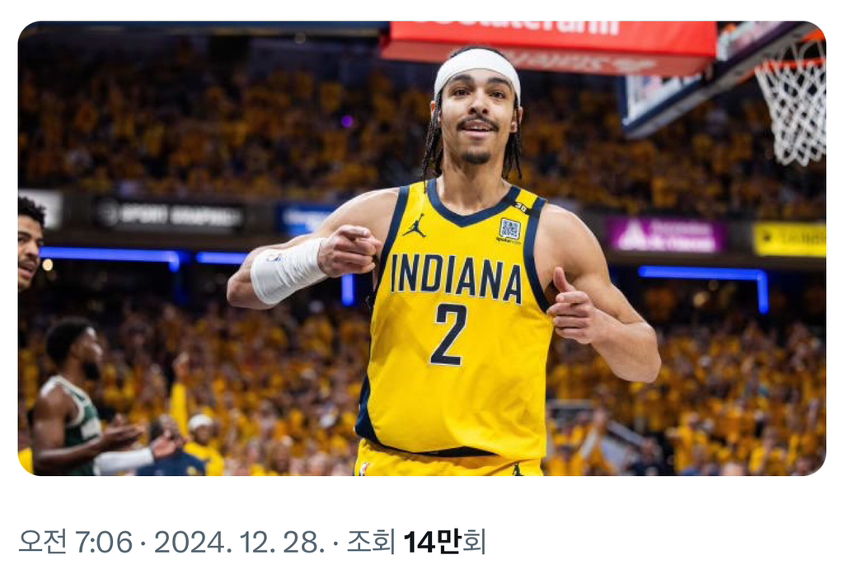The image size is (844, 578).
Task: Click the player's pointing fist
Action: coord(349,249)
